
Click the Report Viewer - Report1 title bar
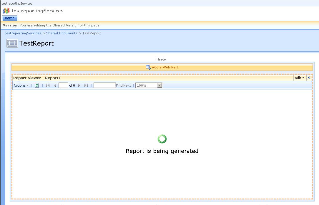click(152, 78)
